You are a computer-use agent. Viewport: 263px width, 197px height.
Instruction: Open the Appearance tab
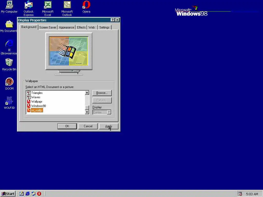click(x=67, y=27)
